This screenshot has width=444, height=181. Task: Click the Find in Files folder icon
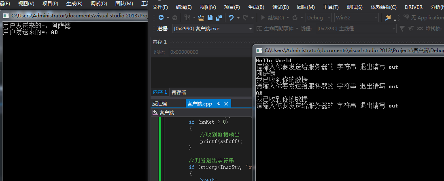(388, 17)
